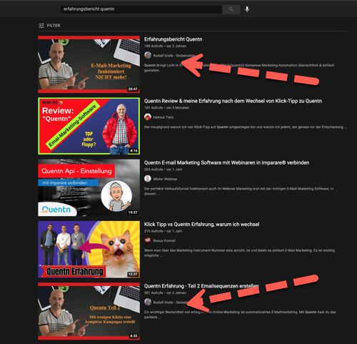
Task: Open thumbnail 'Quentn Api - Einstellung'
Action: coord(89,187)
